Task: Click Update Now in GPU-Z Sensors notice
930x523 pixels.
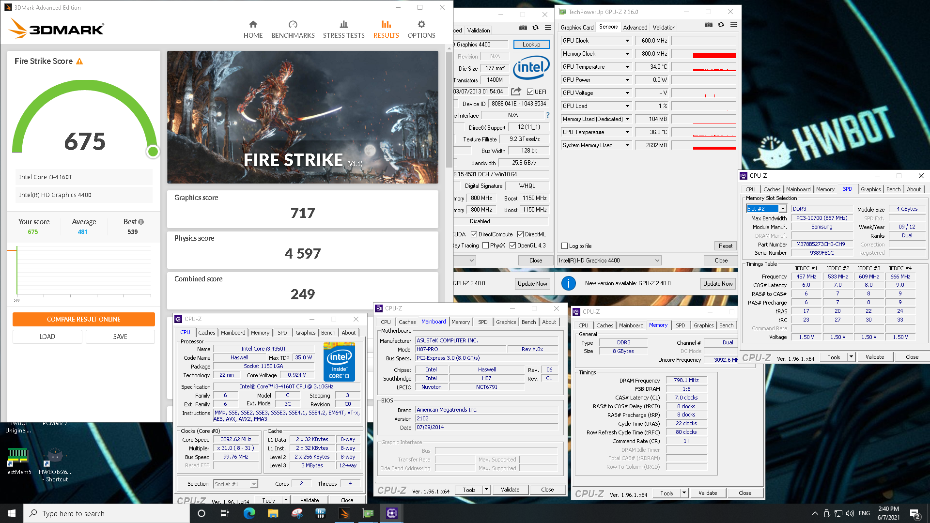Action: [718, 284]
